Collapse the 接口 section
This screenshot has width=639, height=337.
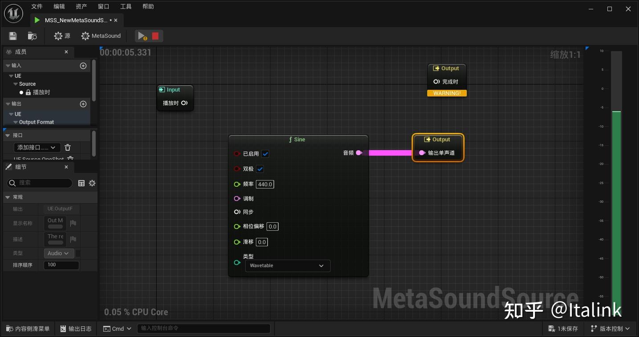click(8, 135)
